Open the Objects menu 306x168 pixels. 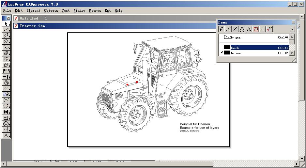(x=51, y=11)
